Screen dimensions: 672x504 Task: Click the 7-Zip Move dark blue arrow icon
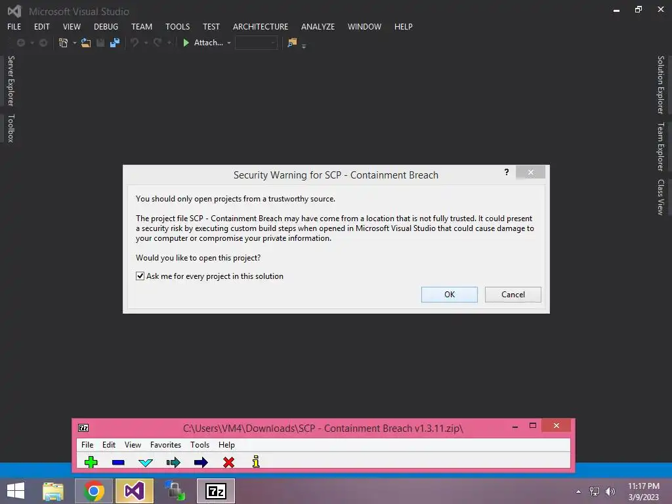(x=201, y=463)
